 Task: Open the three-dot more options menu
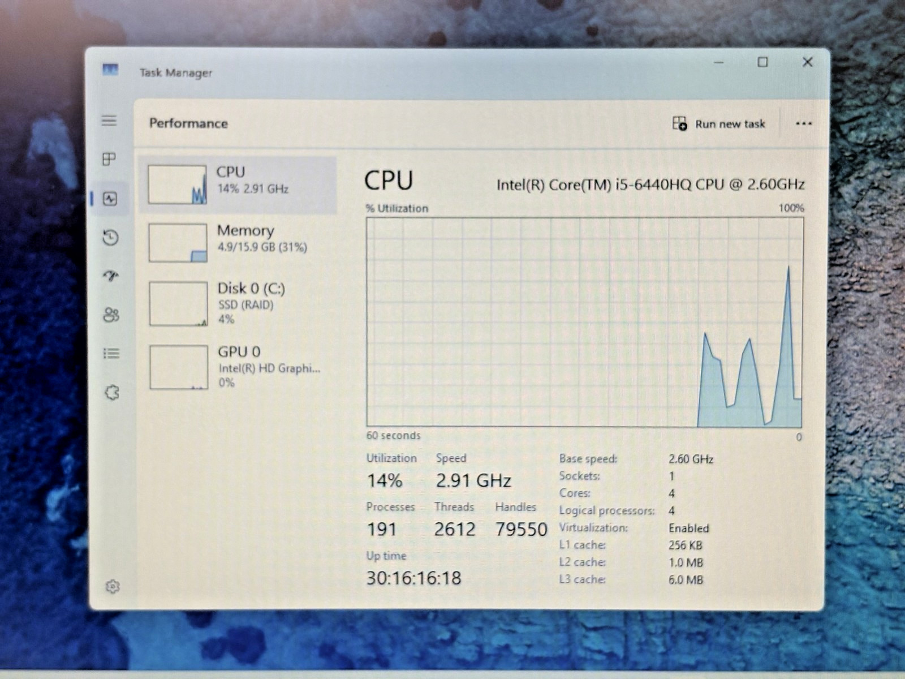(804, 123)
